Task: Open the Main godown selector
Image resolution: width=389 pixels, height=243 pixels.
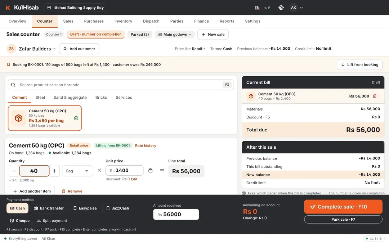Action: click(175, 35)
